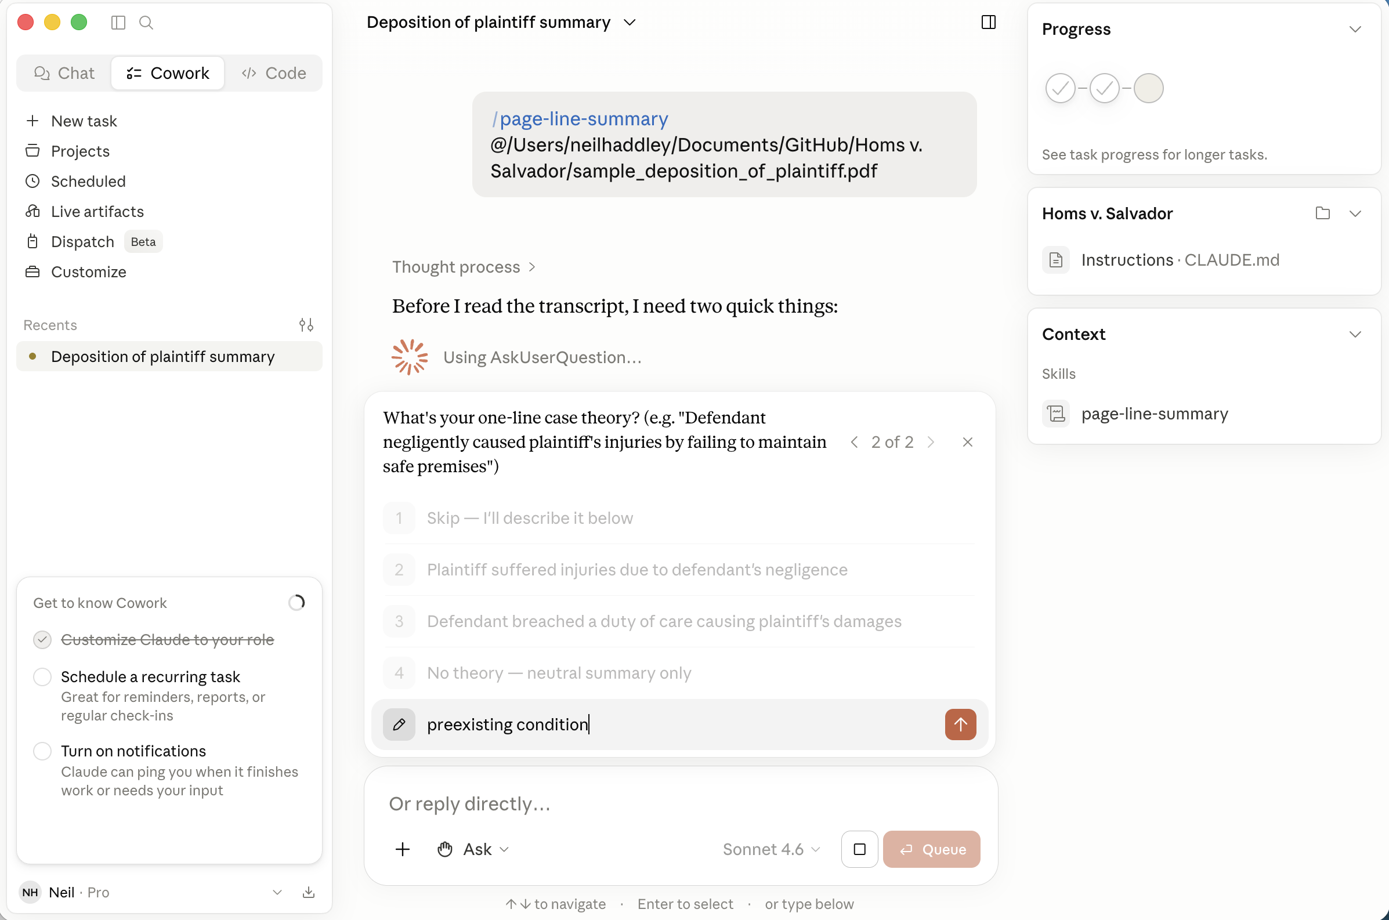
Task: Select option 3 Defendant breached a duty
Action: (x=679, y=621)
